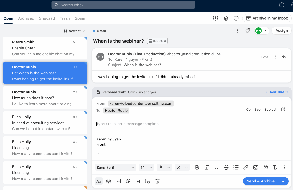293x190 pixels.
Task: Open Hector Rubio How much does it cost conversation
Action: 45,98
